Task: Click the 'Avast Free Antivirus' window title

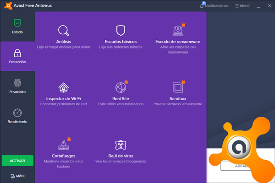Action: (33, 5)
